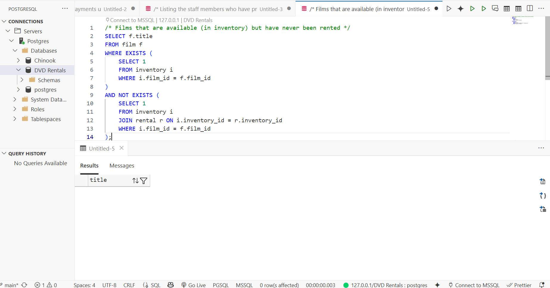Screen dimensions: 550x288
Task: Click the table icon next to split editor icon
Action: pyautogui.click(x=518, y=9)
